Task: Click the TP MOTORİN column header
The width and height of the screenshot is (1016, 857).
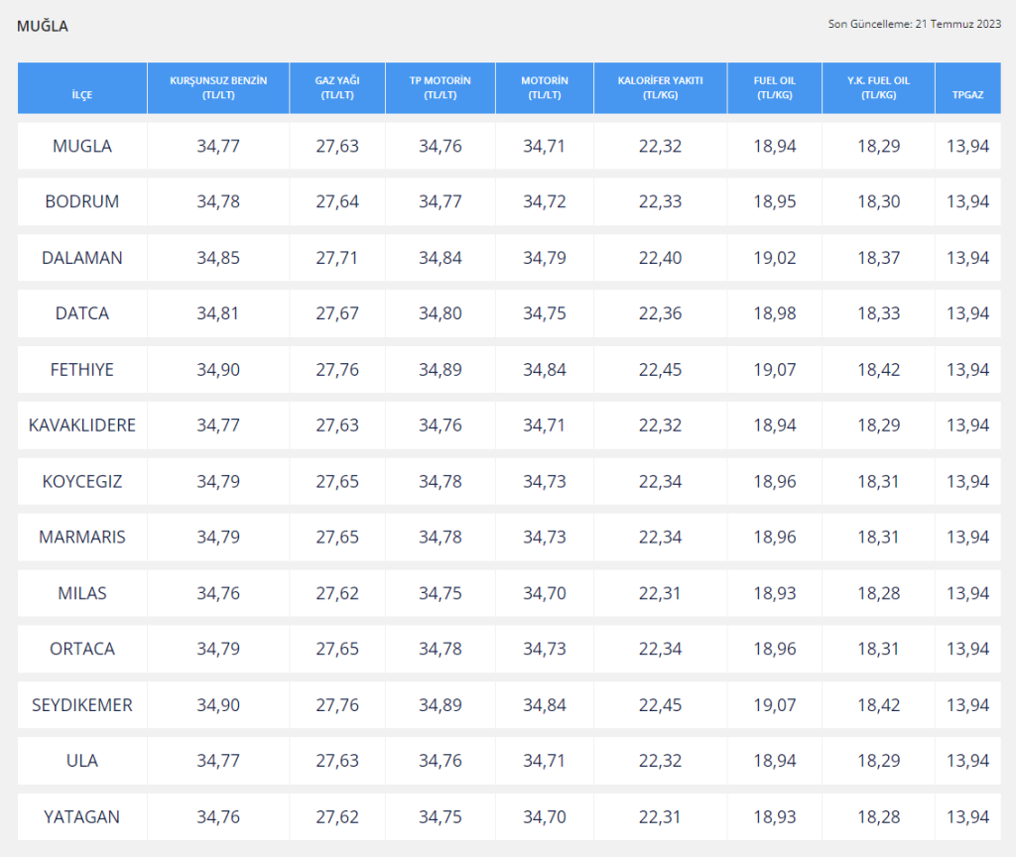Action: 440,87
